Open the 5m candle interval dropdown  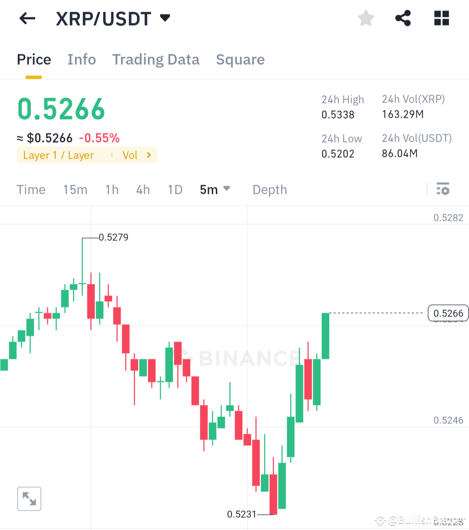pos(215,190)
